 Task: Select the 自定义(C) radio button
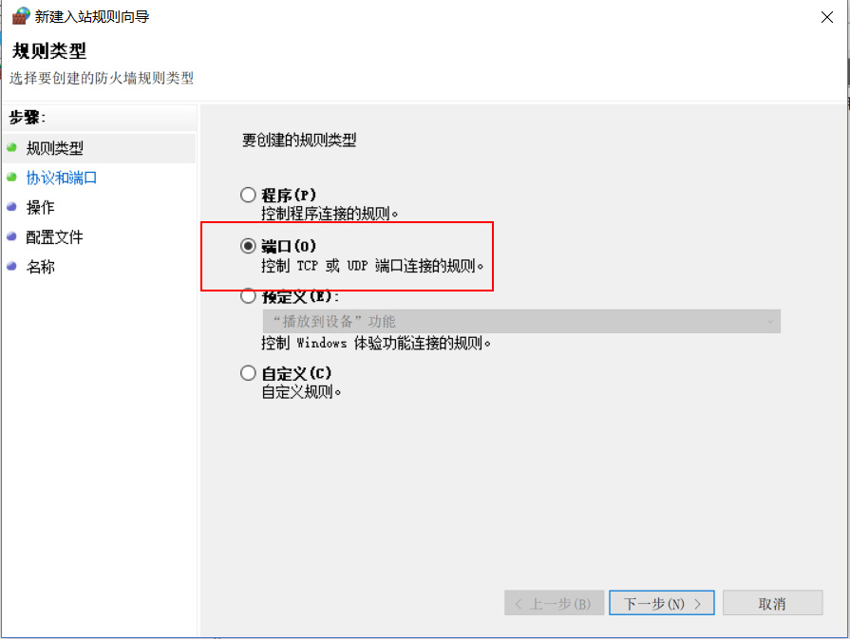[248, 373]
